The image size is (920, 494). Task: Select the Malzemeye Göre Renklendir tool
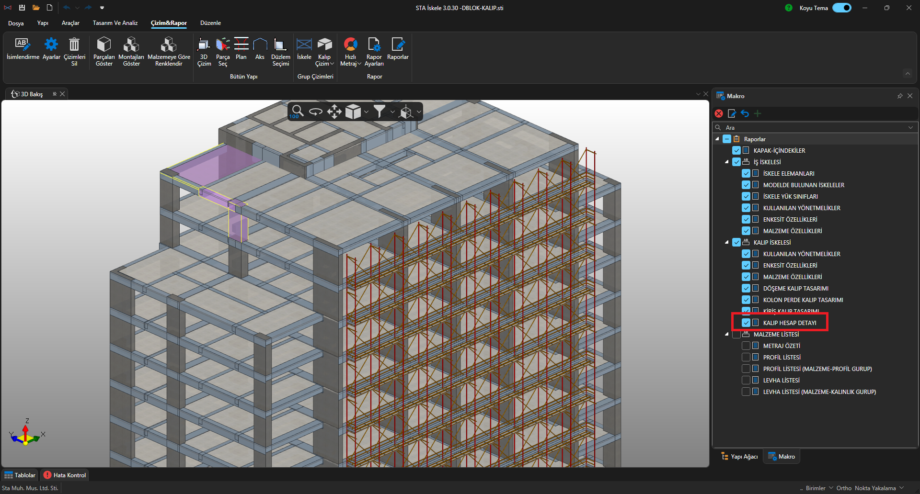[169, 45]
